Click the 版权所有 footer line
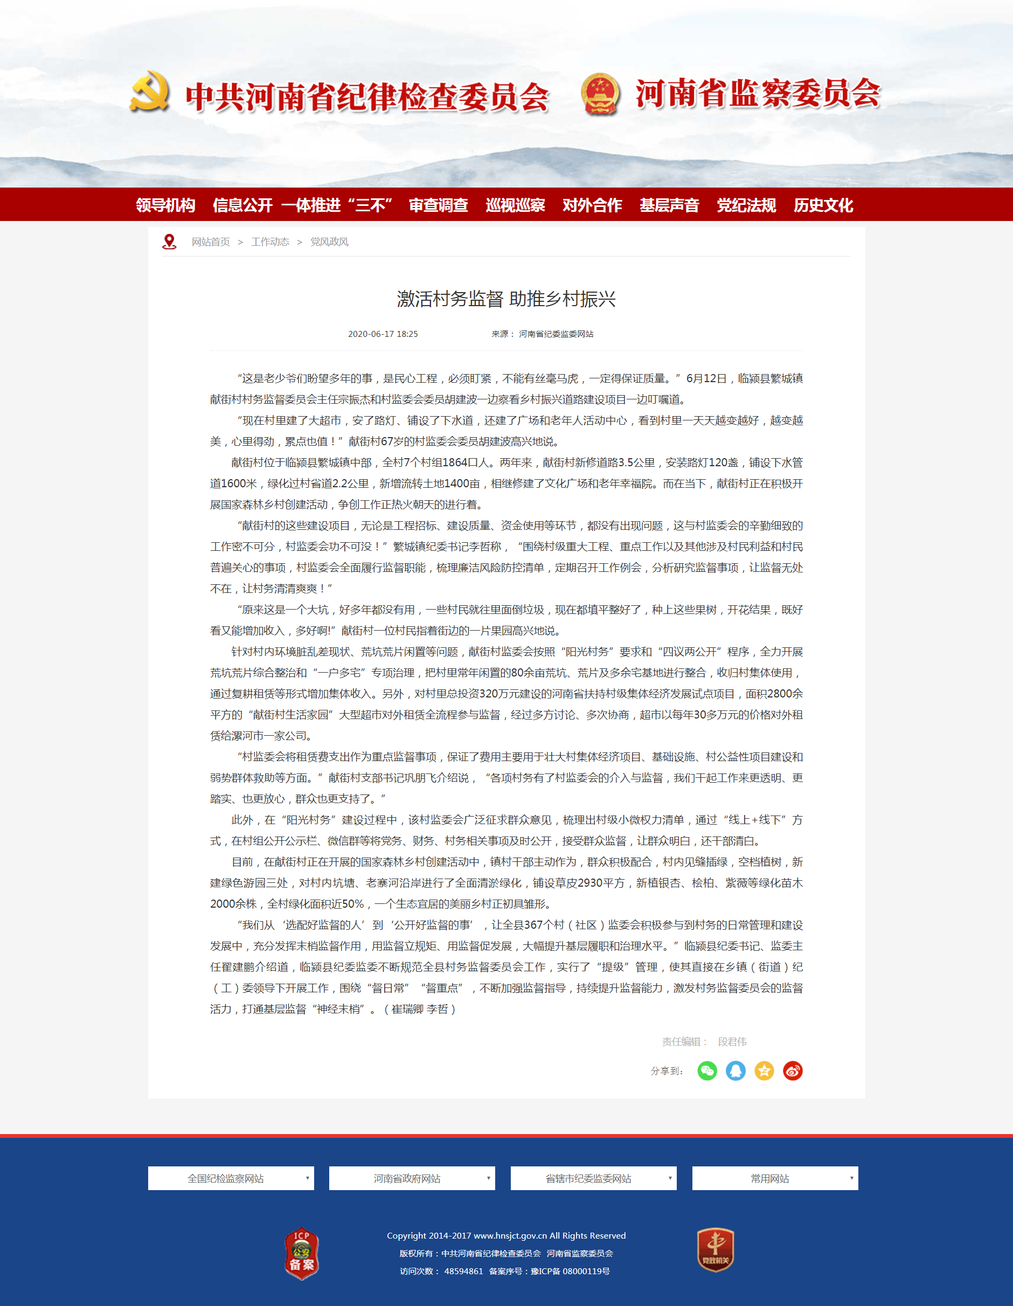Image resolution: width=1013 pixels, height=1306 pixels. click(x=506, y=1253)
